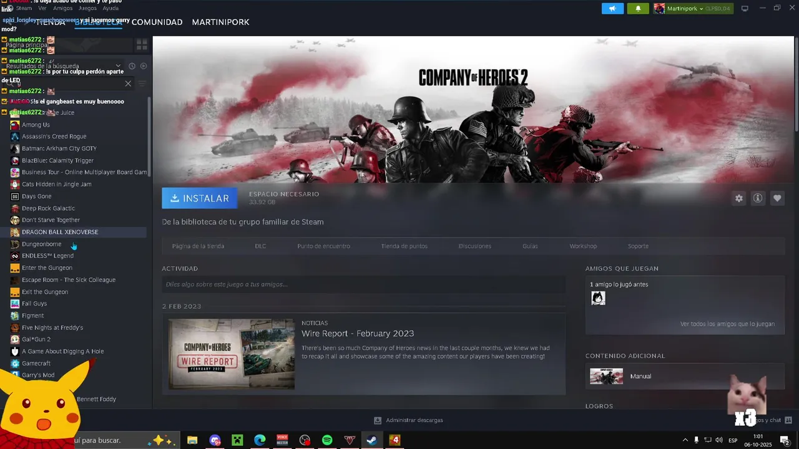Select Assassin's Creed Rogue in the list
The width and height of the screenshot is (799, 449).
54,137
